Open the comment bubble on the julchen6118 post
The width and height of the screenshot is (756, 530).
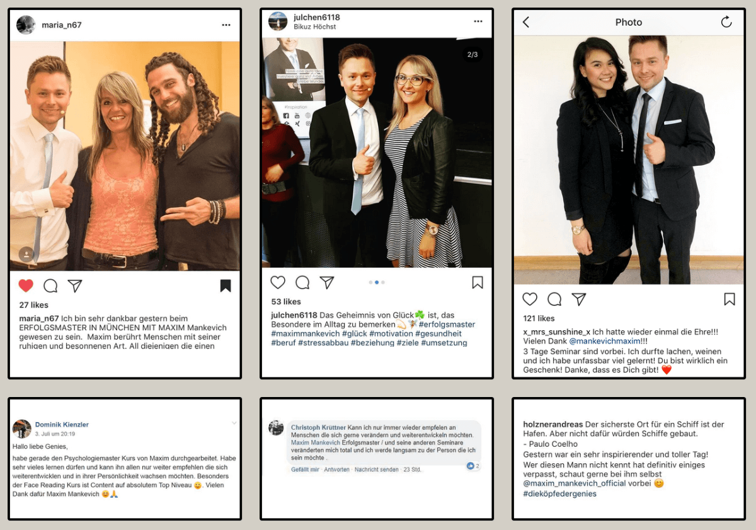[302, 282]
